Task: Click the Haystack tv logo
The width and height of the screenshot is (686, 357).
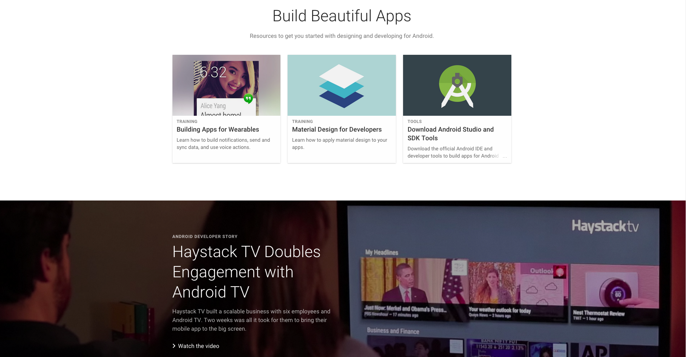Action: pyautogui.click(x=605, y=226)
